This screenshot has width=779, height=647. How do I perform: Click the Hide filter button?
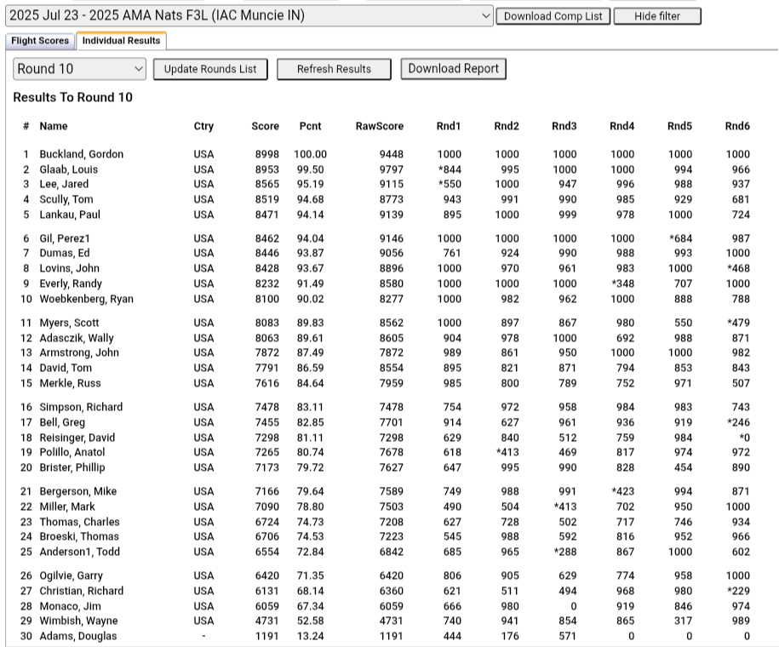[657, 15]
